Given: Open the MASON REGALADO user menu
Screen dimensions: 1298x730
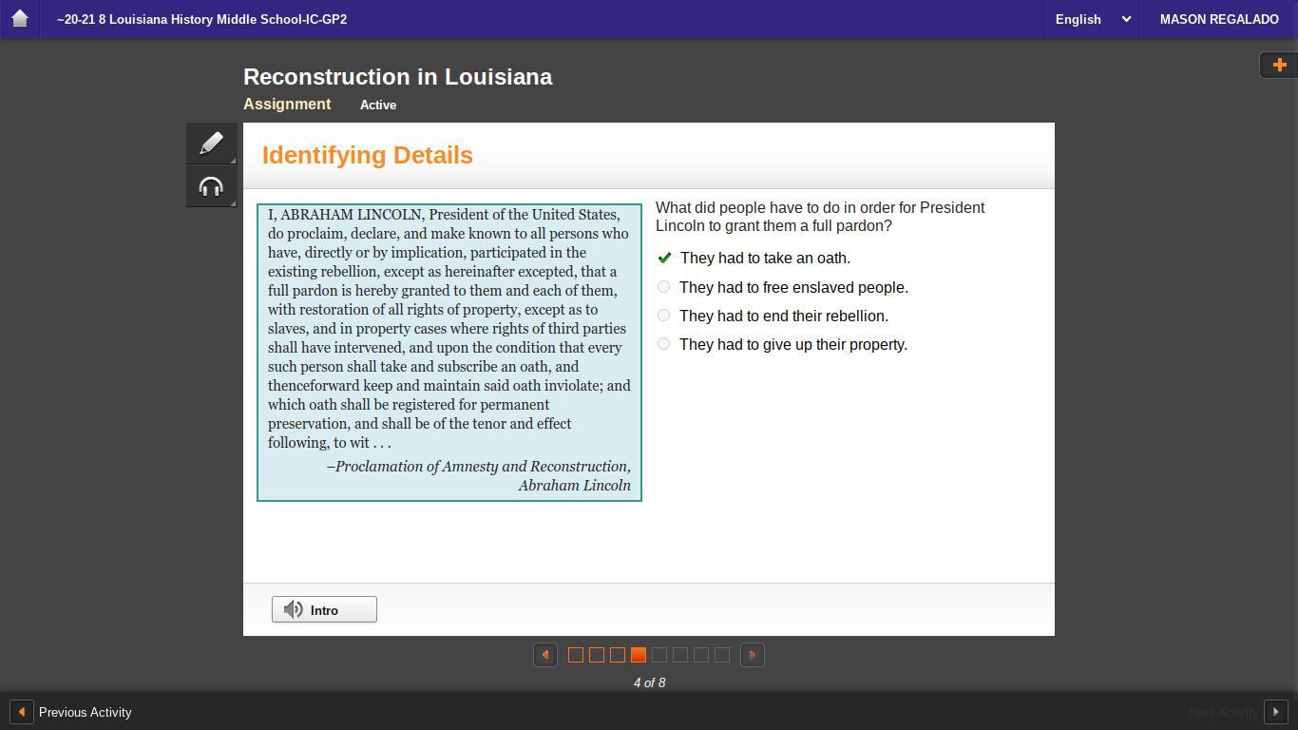Looking at the screenshot, I should click(x=1219, y=19).
